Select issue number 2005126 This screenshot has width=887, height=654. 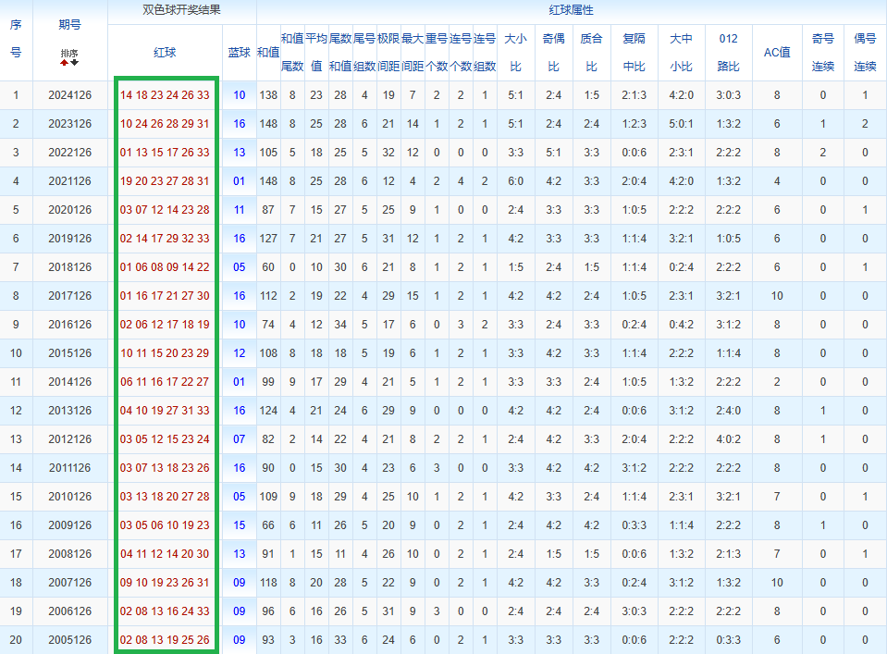pyautogui.click(x=69, y=640)
